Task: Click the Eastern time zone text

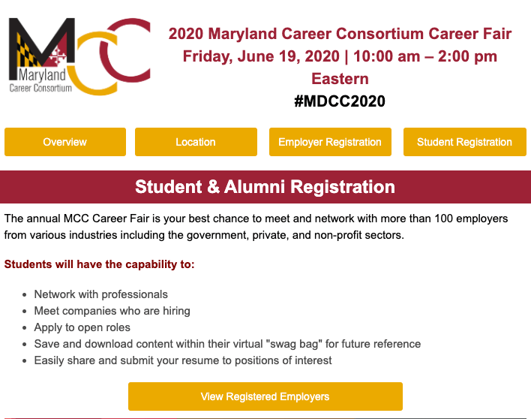Action: (x=340, y=79)
